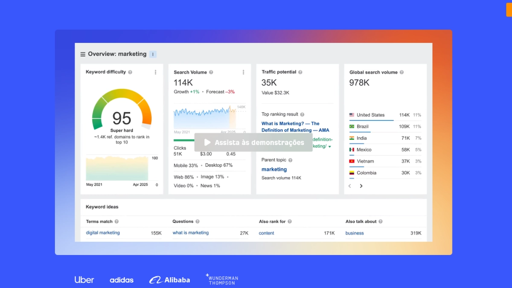Open the Keyword difficulty card options menu
This screenshot has height=288, width=512.
(x=155, y=72)
